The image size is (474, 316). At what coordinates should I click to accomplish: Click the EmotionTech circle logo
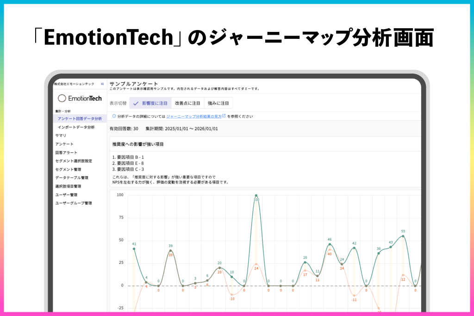click(x=62, y=98)
